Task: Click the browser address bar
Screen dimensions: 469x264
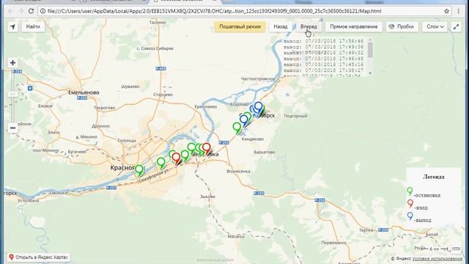Action: (x=244, y=11)
